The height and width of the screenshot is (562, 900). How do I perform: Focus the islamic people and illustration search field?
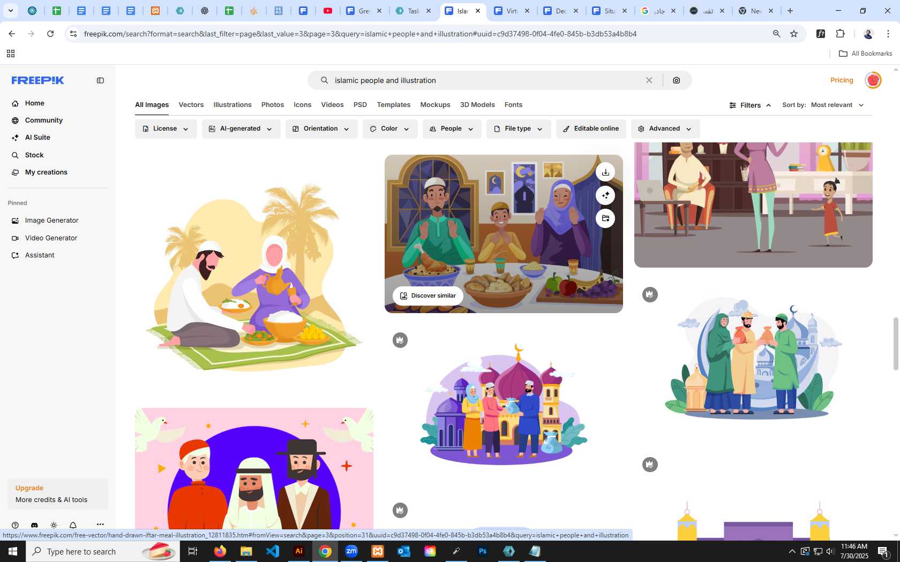(485, 80)
